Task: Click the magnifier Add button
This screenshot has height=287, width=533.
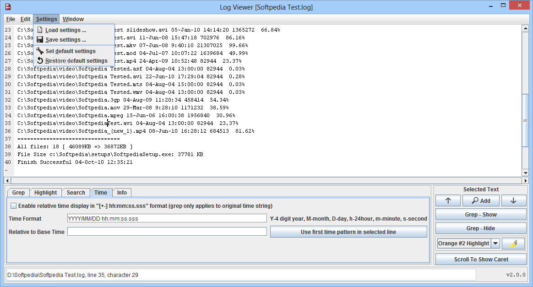Action: (x=481, y=201)
